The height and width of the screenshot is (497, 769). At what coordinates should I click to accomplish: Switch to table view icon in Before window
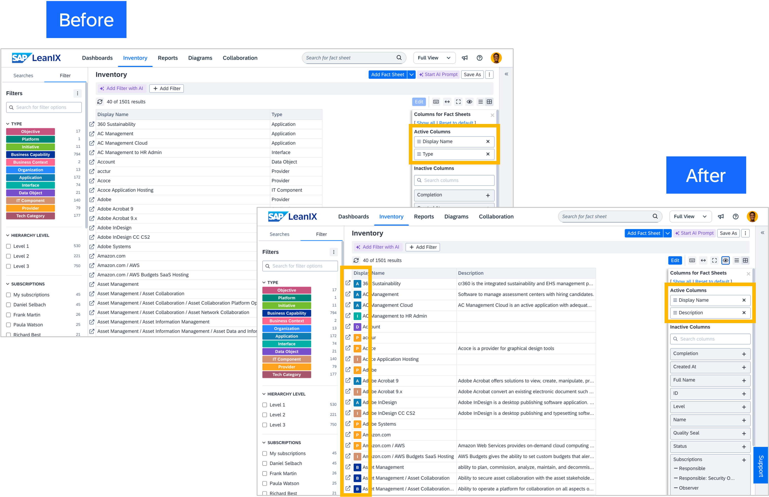(x=489, y=102)
